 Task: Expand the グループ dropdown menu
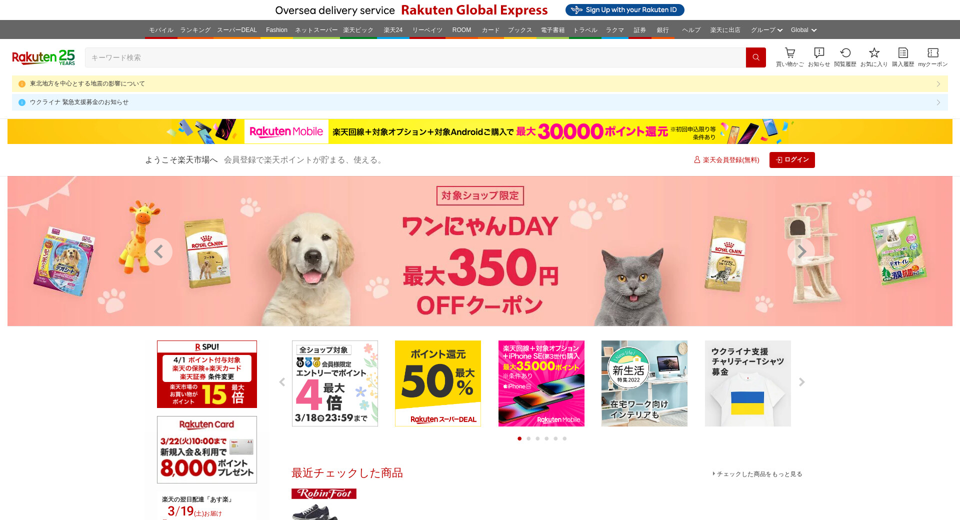[x=766, y=30]
